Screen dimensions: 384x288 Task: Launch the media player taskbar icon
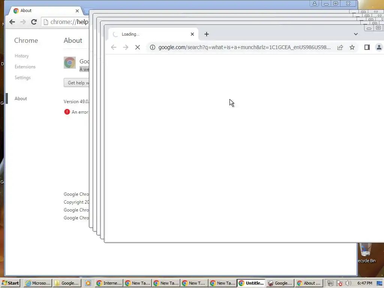coord(88,283)
